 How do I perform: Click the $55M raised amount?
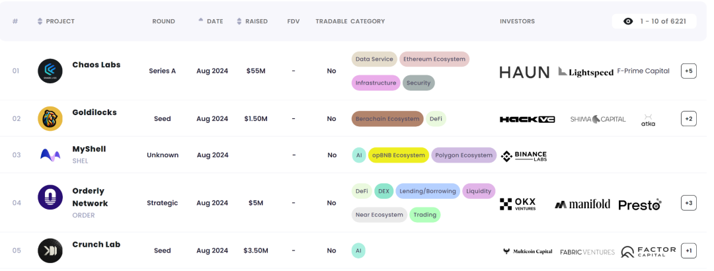256,71
